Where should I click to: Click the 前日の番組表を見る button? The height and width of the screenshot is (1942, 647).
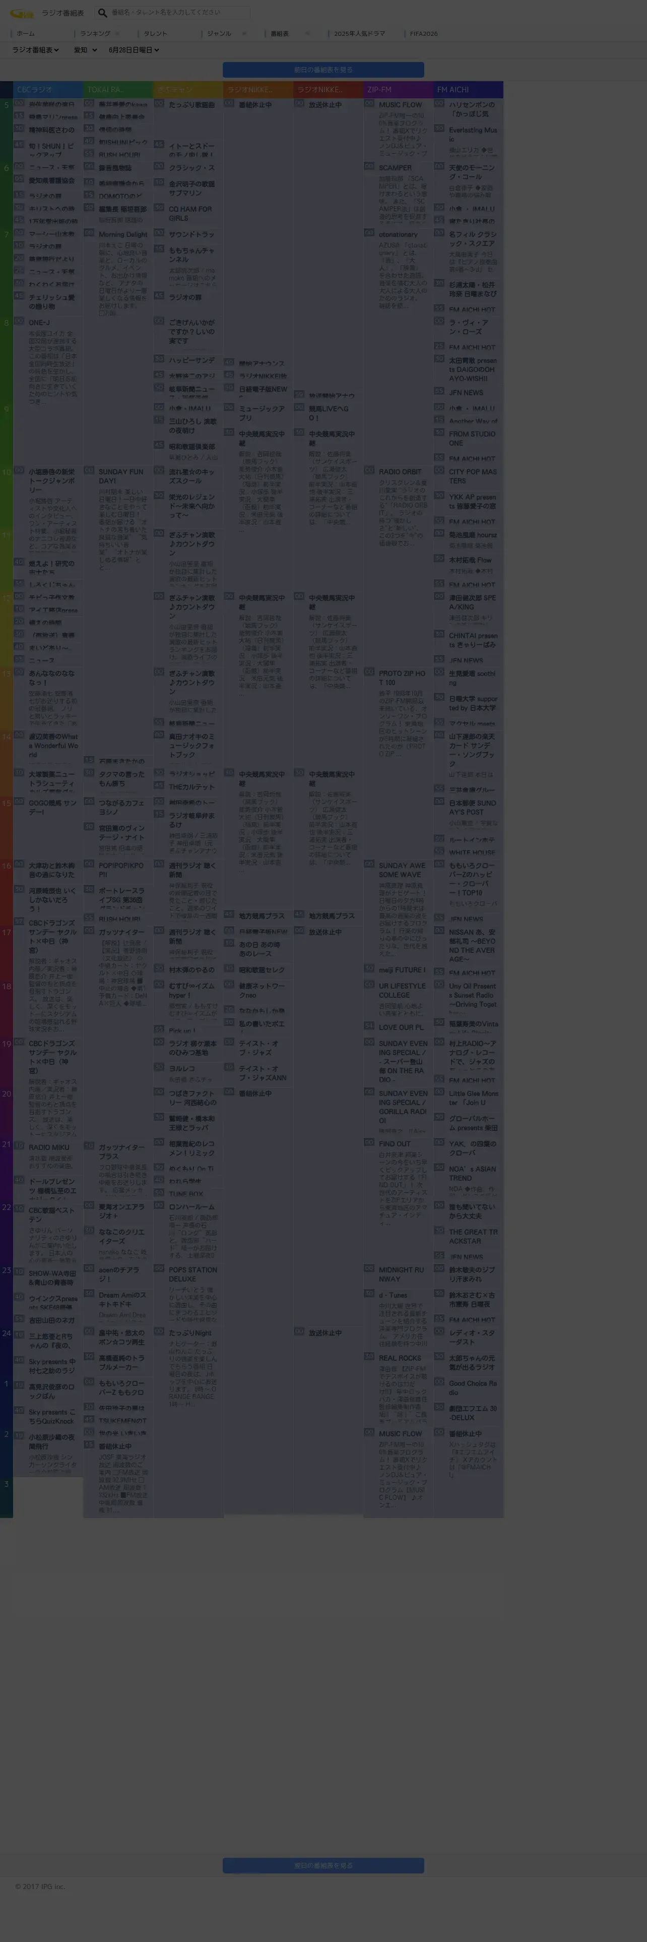[323, 70]
